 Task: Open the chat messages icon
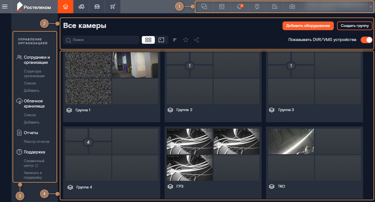(x=204, y=7)
